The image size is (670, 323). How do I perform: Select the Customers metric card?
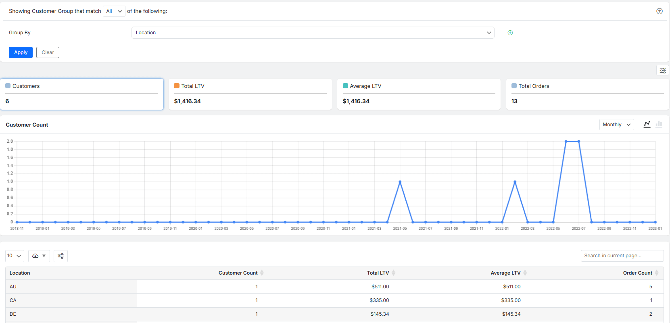[81, 94]
